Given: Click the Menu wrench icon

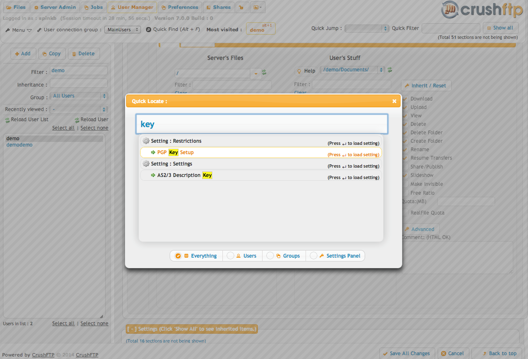Looking at the screenshot, I should tap(8, 30).
